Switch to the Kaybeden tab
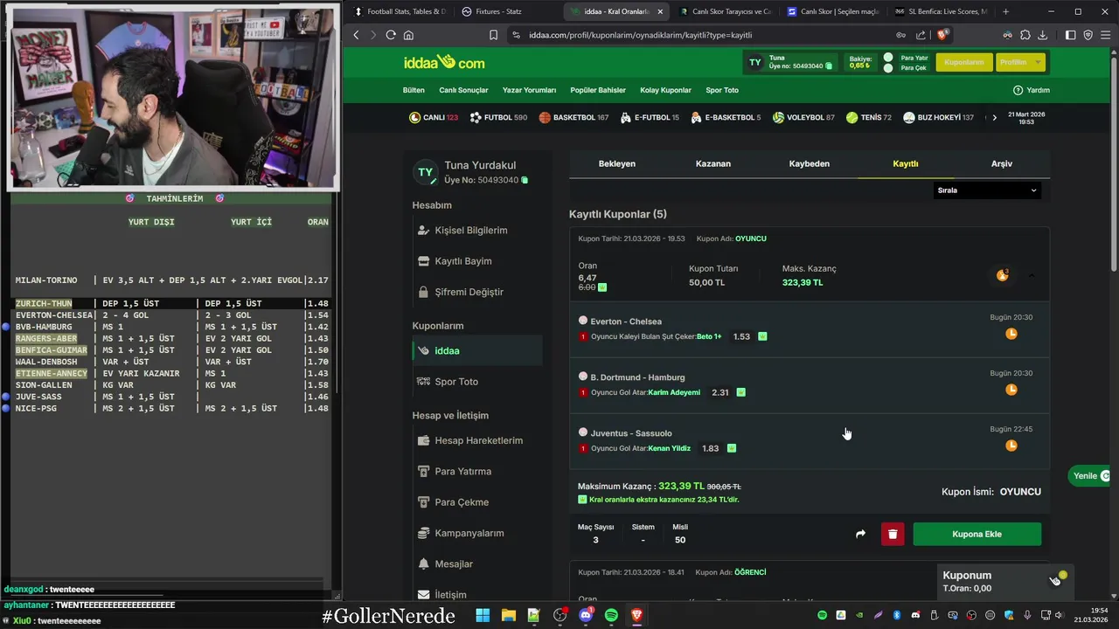 [810, 163]
